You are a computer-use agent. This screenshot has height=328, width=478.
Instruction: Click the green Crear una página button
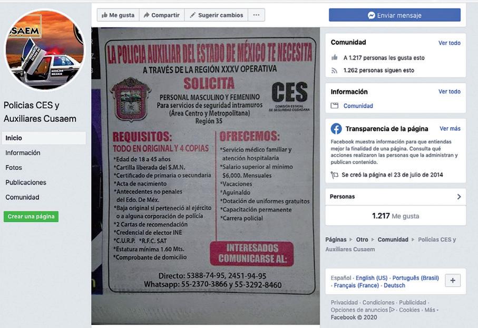[31, 216]
